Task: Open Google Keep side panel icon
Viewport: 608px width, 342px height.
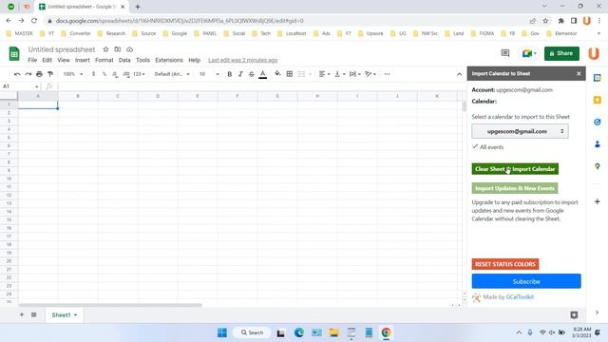Action: pyautogui.click(x=598, y=100)
